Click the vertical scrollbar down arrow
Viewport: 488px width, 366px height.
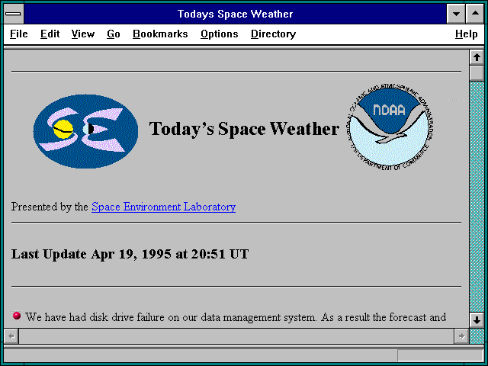[477, 320]
